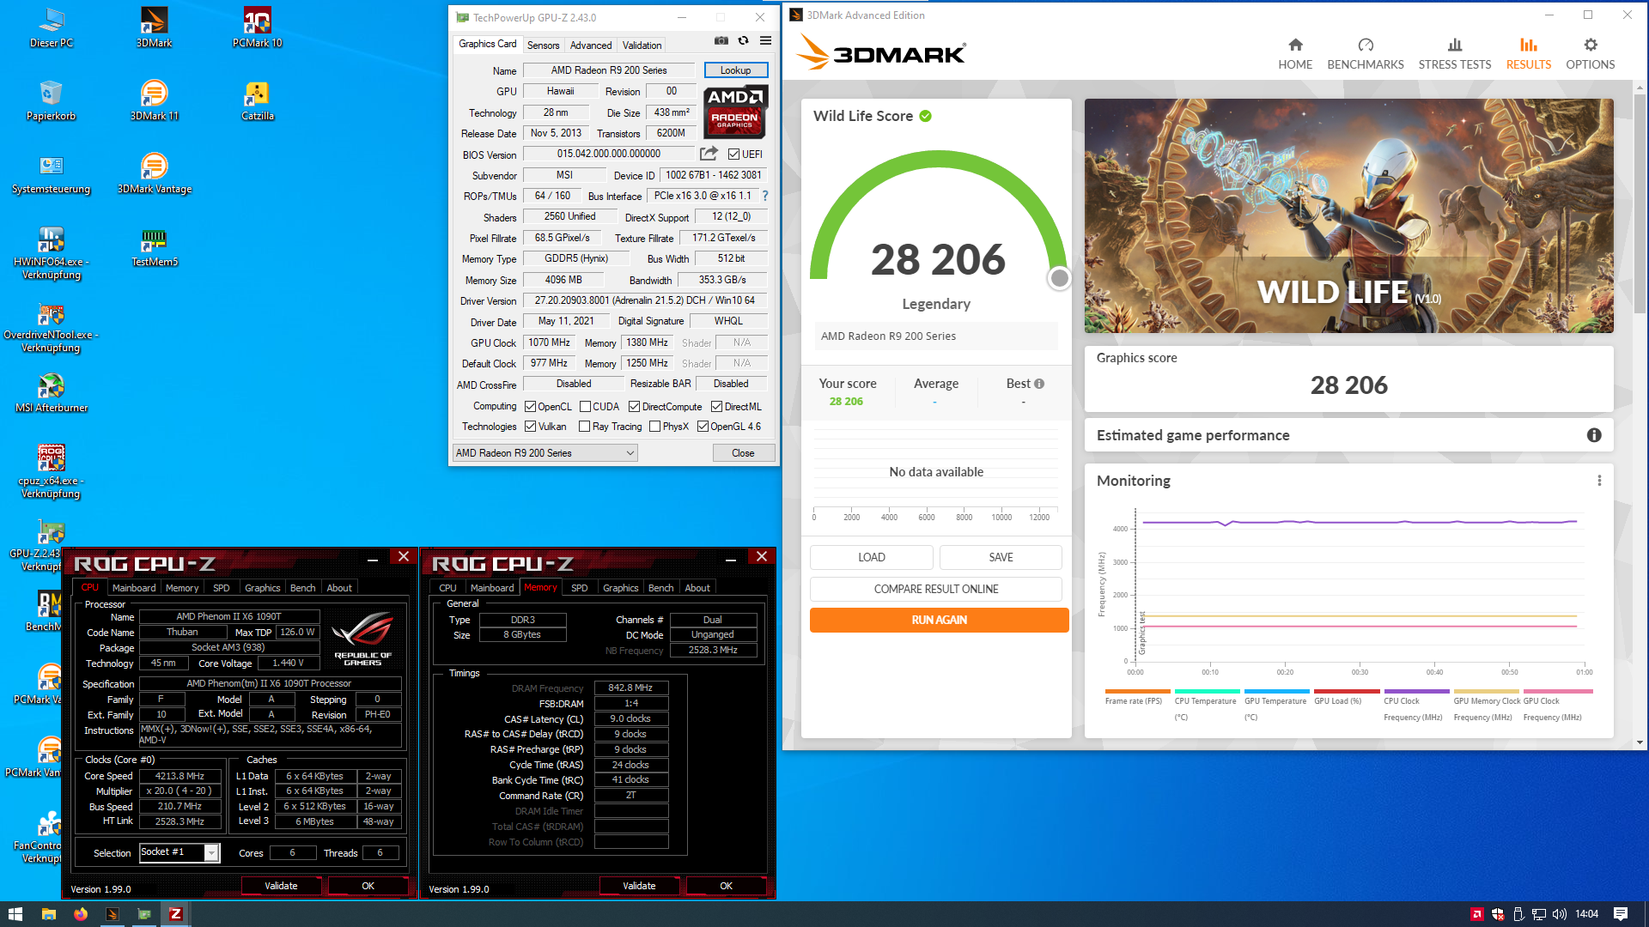
Task: Take a GPU-Z screenshot with the camera icon
Action: [721, 40]
